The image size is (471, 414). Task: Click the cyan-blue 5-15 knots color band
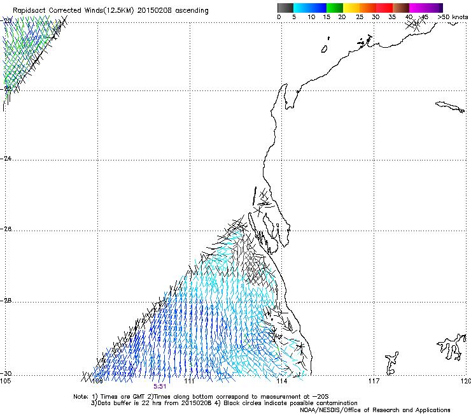coord(310,8)
